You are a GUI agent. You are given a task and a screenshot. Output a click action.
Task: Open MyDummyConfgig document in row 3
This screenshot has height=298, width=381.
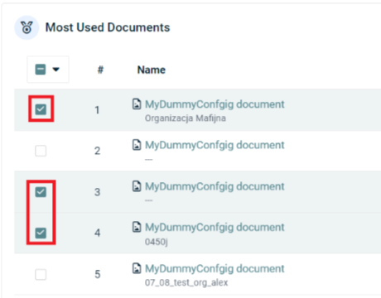[215, 186]
